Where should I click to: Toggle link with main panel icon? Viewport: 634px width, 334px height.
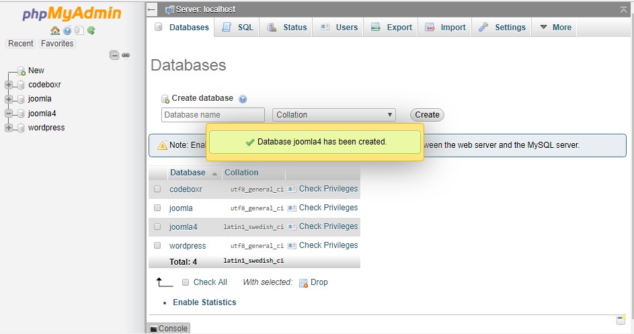click(126, 55)
